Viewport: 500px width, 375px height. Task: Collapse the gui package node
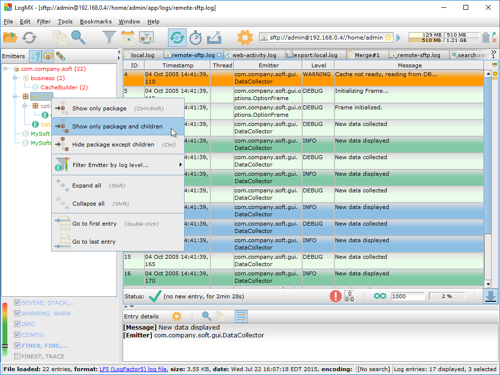[15, 96]
